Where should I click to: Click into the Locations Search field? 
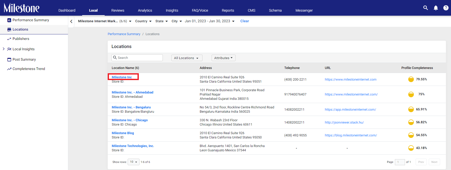[x=137, y=58]
